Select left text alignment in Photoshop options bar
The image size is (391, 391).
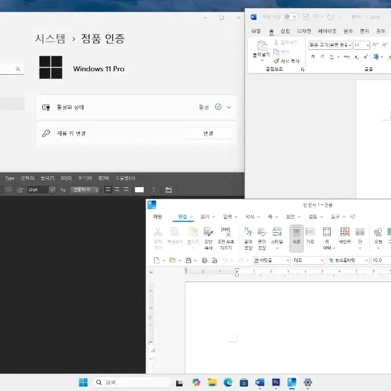[x=108, y=189]
